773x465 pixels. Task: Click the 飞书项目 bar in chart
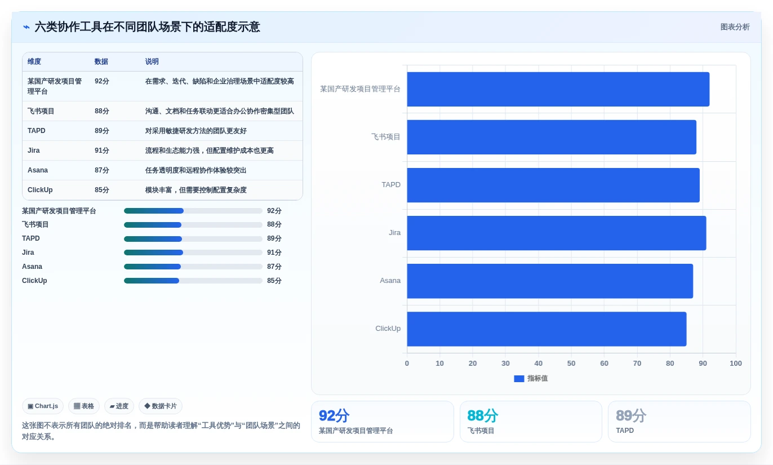click(x=552, y=137)
